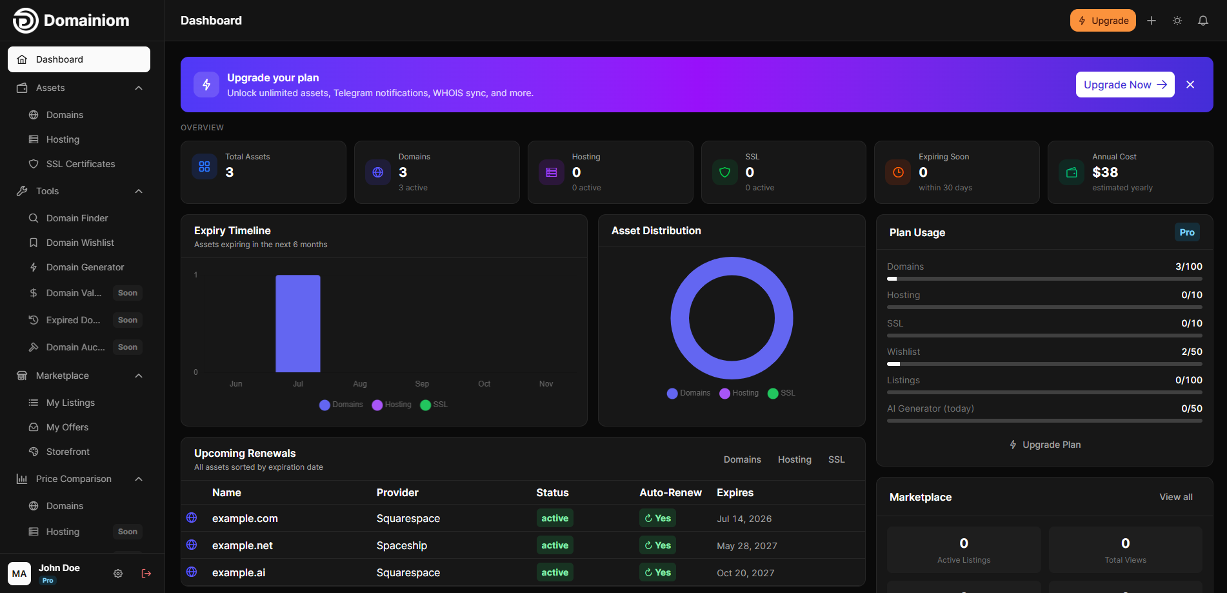This screenshot has height=593, width=1227.
Task: Click the plus add icon in header
Action: (1151, 21)
